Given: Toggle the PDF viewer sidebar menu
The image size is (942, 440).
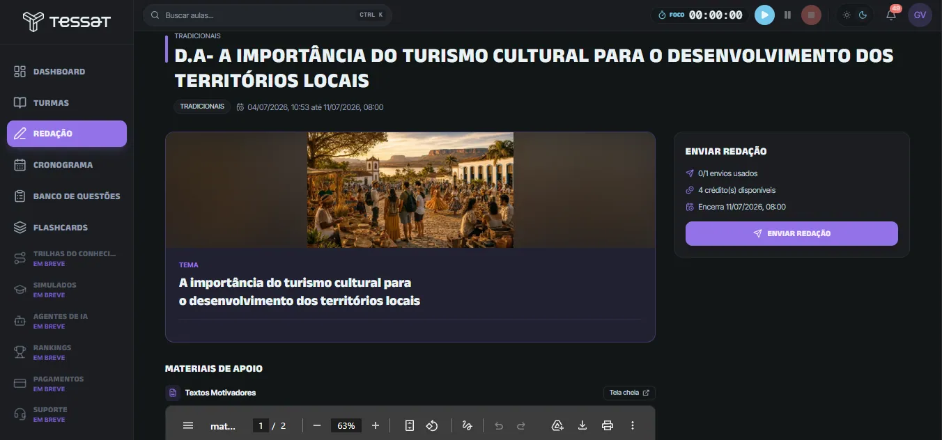Looking at the screenshot, I should pos(188,425).
